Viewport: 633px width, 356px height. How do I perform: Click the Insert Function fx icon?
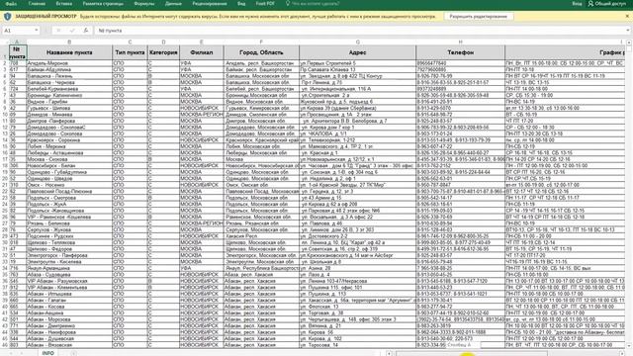coord(86,31)
